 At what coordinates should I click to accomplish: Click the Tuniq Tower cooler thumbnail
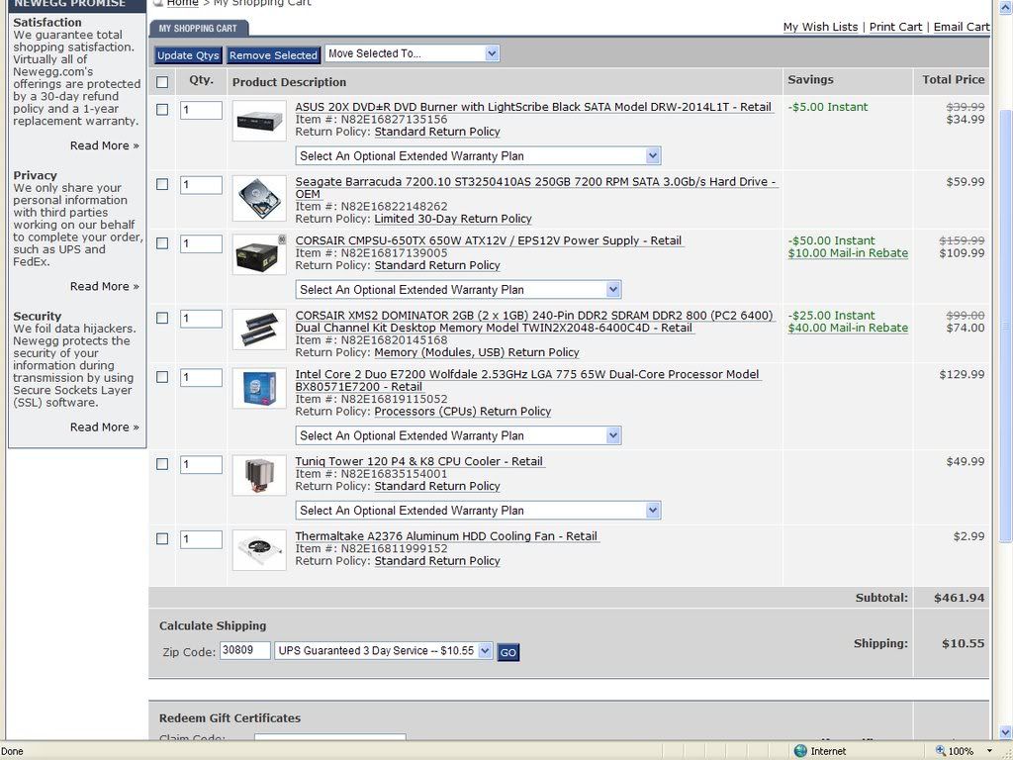click(x=259, y=476)
